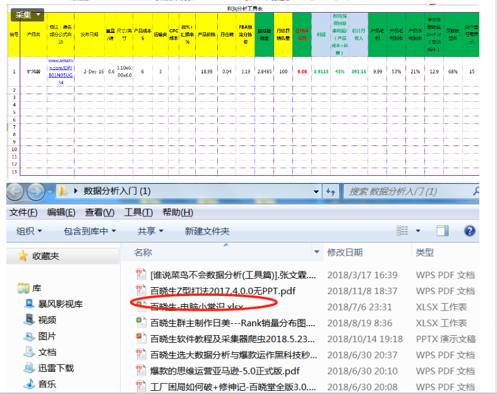Select file 百晓生群主制作日美---Rank销量分布图
This screenshot has height=394, width=497.
click(233, 323)
